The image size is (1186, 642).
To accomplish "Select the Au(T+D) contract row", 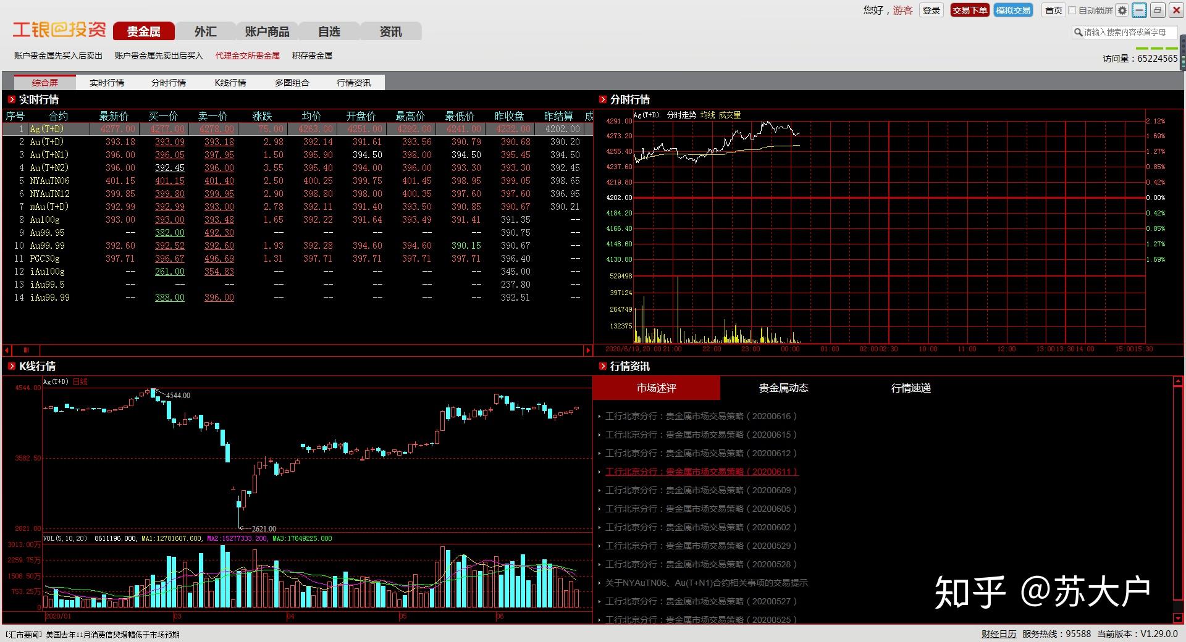I will click(x=298, y=142).
